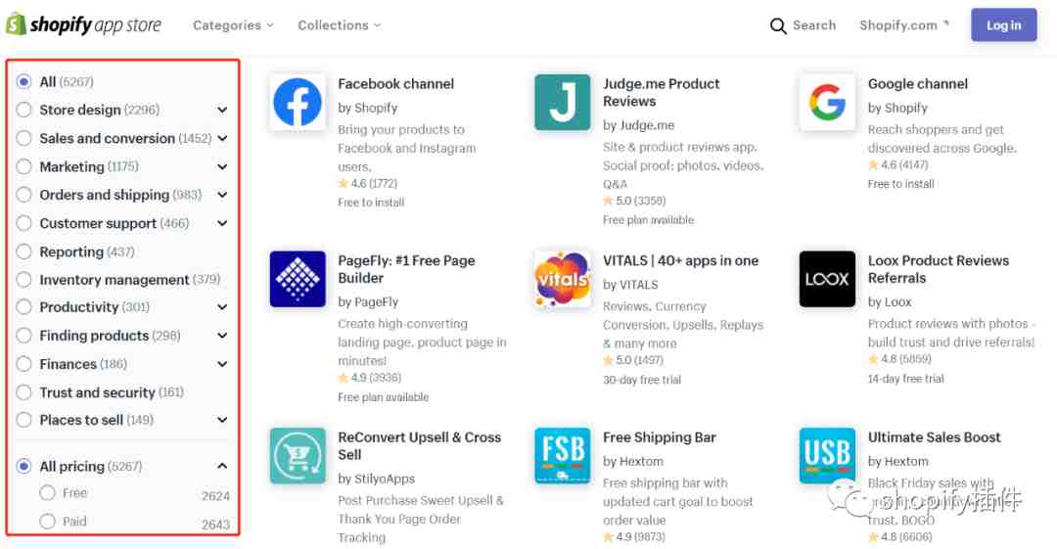Viewport: 1057px width, 549px height.
Task: Click the black LOOX logo icon
Action: [x=827, y=279]
